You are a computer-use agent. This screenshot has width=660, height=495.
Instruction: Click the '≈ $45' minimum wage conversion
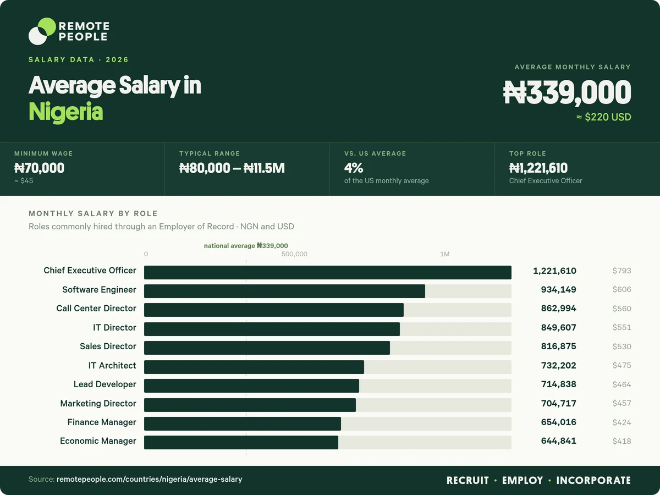tap(24, 180)
